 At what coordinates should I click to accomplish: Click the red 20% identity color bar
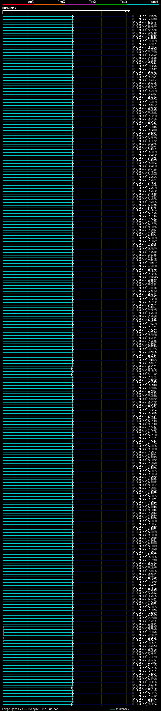pos(18,5)
